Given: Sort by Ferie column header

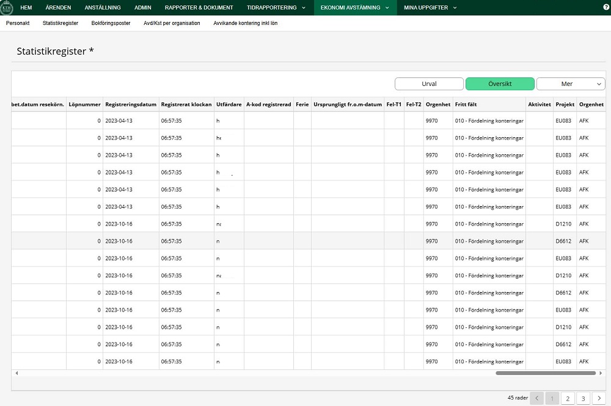Looking at the screenshot, I should 302,104.
